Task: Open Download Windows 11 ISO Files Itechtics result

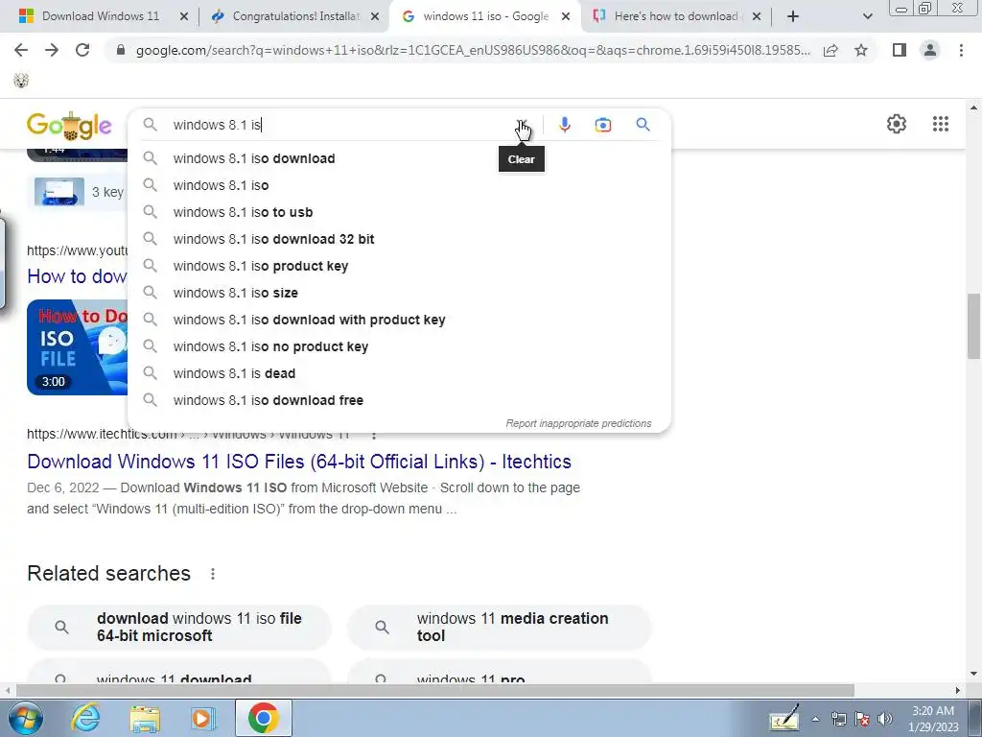Action: [299, 462]
